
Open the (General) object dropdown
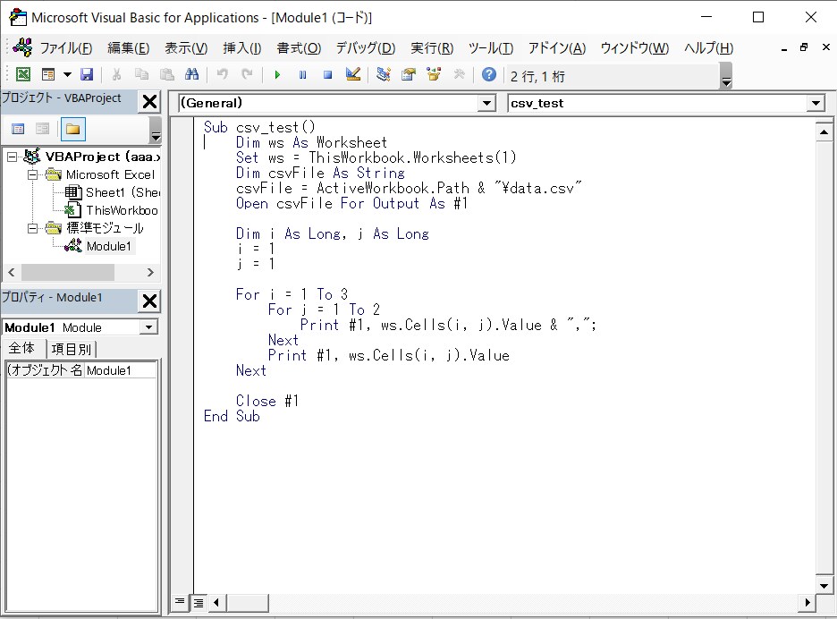pos(486,103)
